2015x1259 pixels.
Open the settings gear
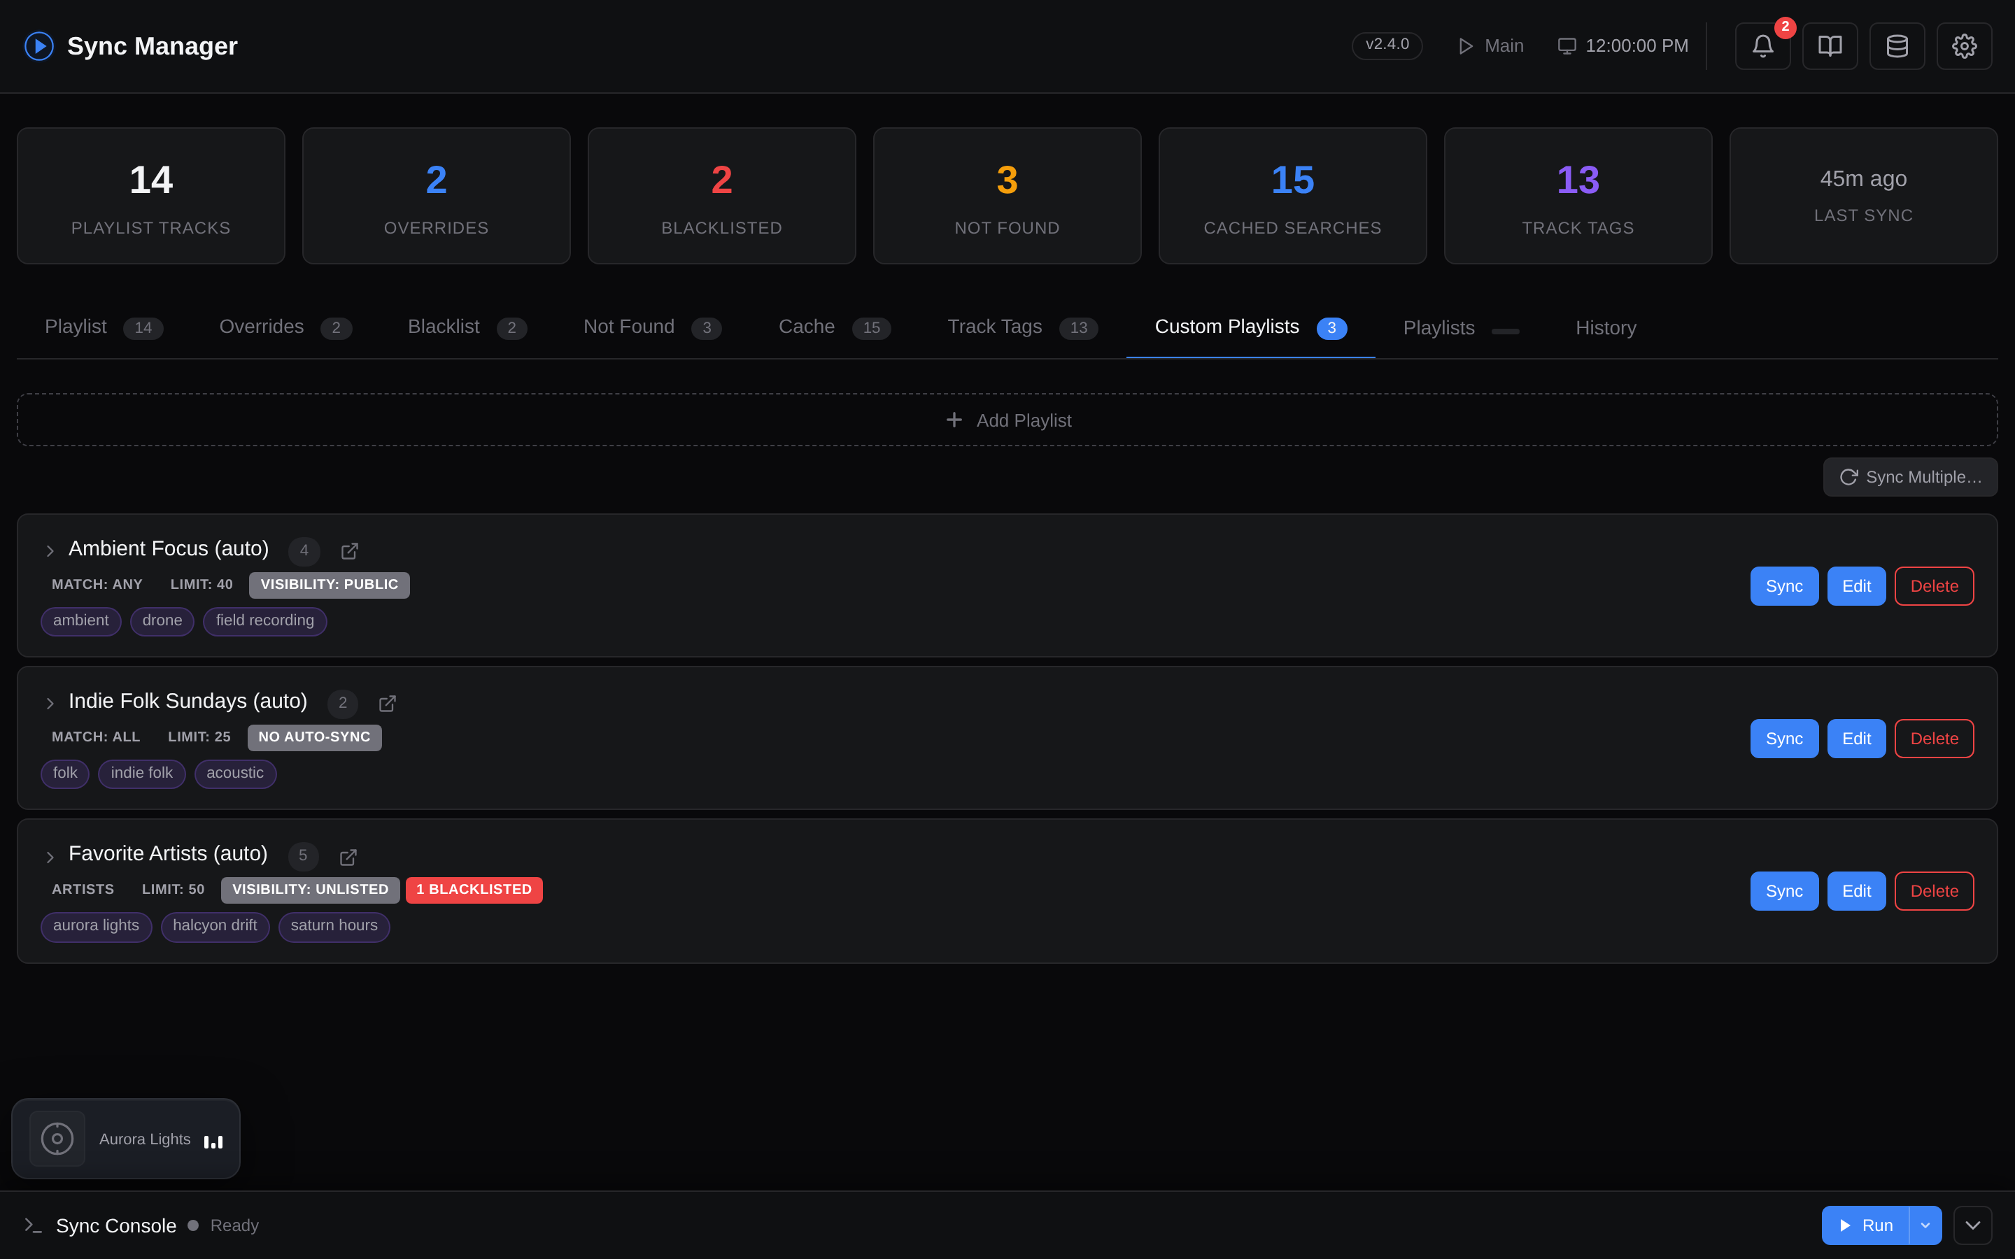(1964, 45)
